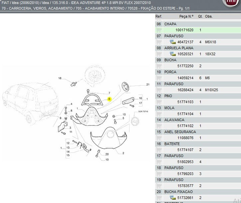The image size is (241, 203).
Task: Open '70528 - FIXAÇÃO DO ESTEPE' breadcrumb
Action: coord(151,8)
